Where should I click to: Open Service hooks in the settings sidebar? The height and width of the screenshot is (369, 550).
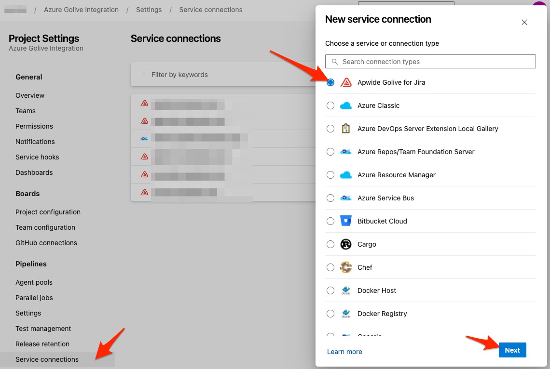[x=37, y=157]
